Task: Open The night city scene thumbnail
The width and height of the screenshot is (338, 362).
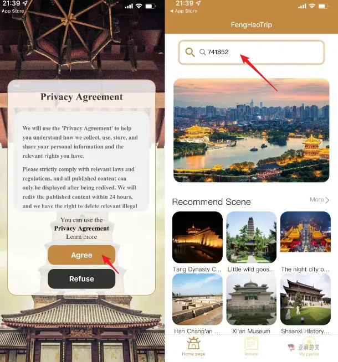Action: point(305,232)
